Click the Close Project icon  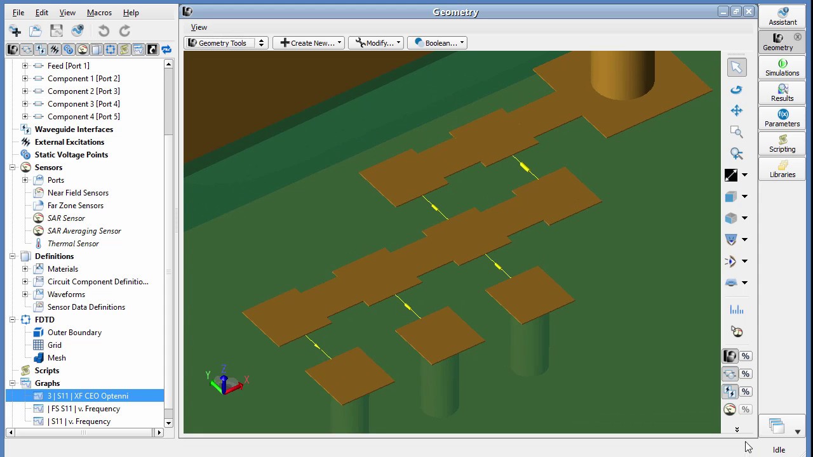pyautogui.click(x=77, y=30)
